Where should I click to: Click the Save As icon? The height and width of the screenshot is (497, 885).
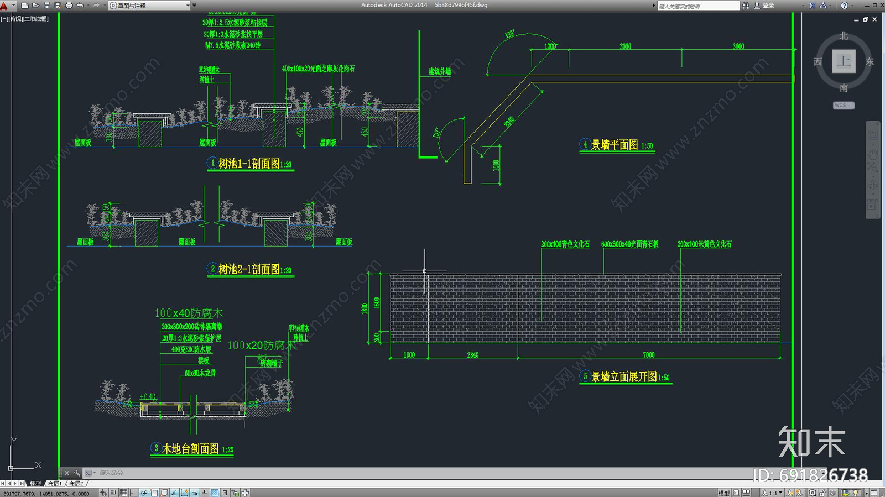tap(58, 6)
